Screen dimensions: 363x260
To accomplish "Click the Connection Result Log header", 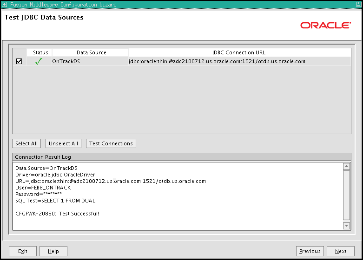I will click(182, 157).
